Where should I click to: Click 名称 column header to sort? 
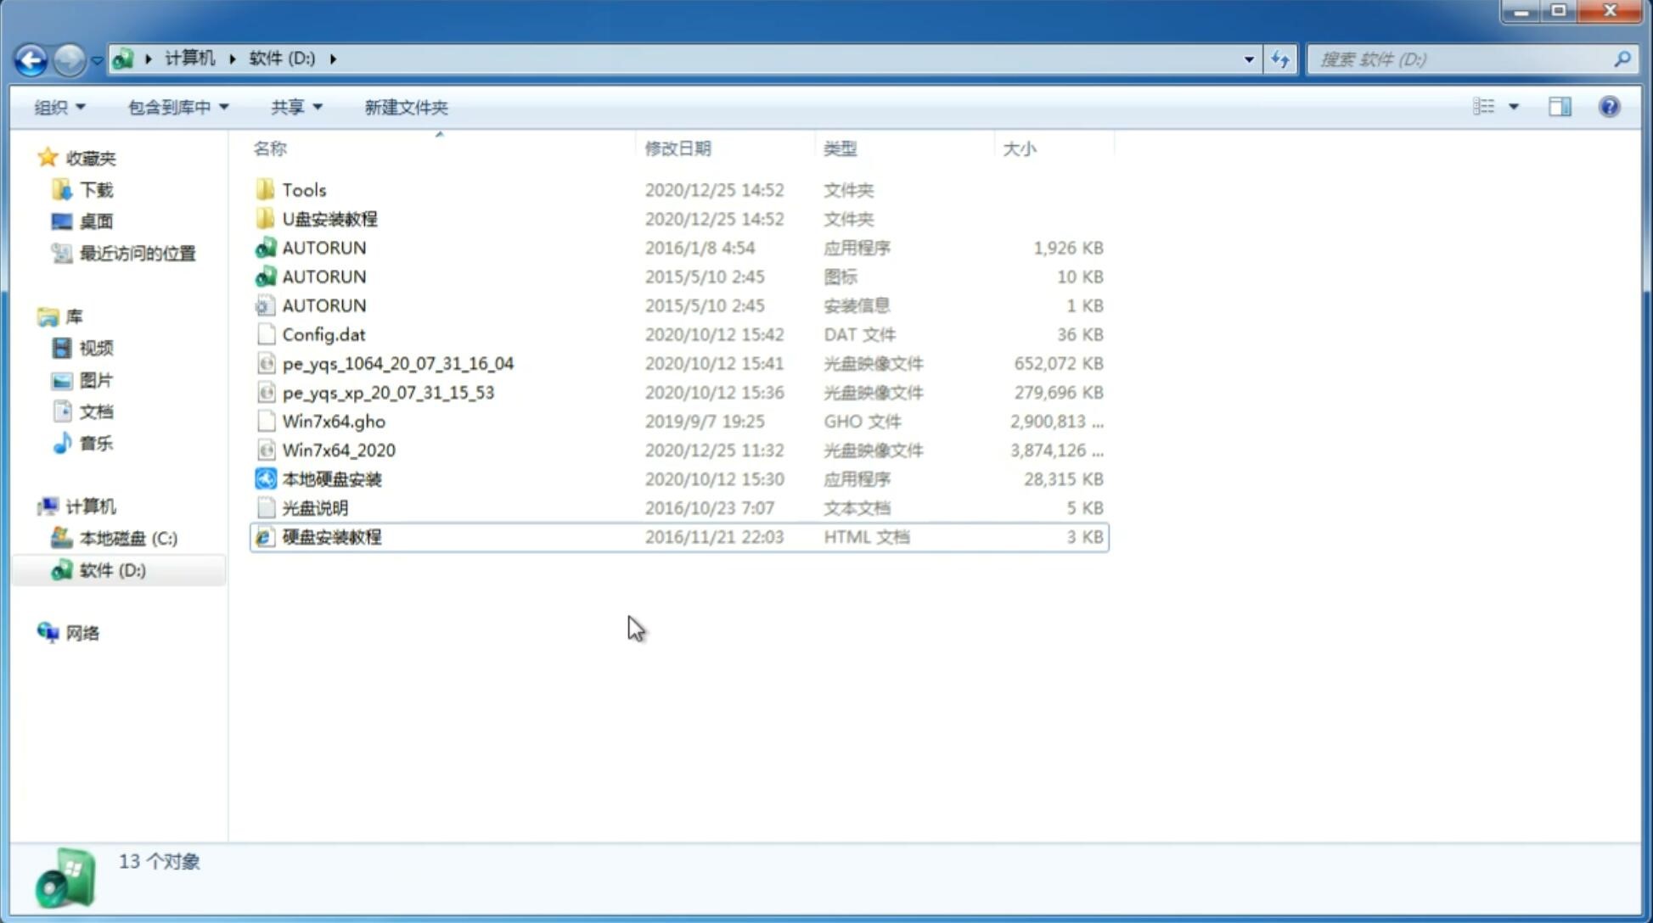[270, 148]
